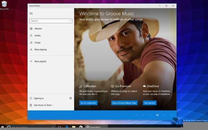Open File Explorer from the taskbar

74,127
